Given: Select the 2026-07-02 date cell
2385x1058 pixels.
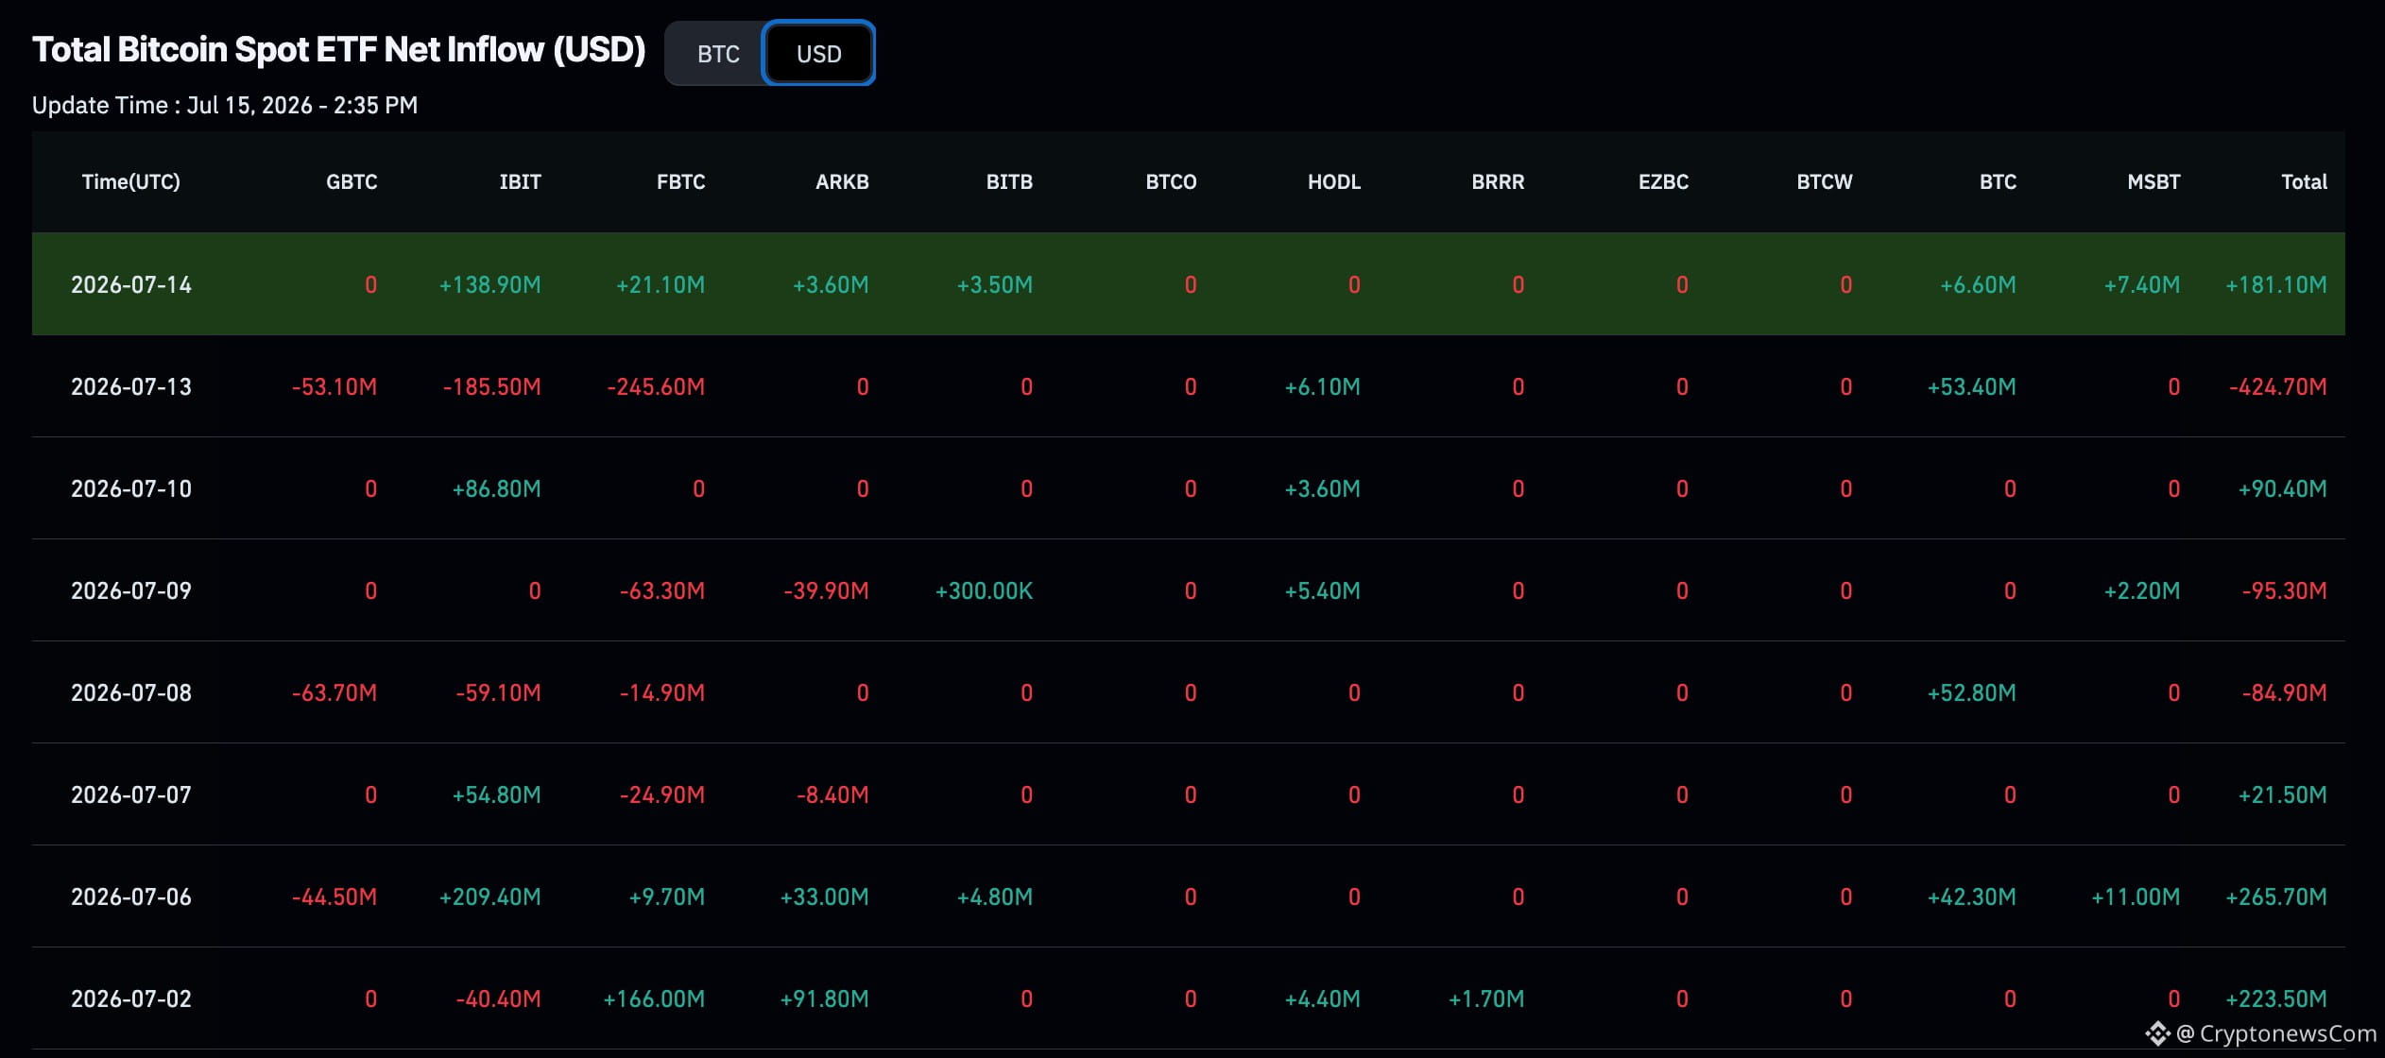Looking at the screenshot, I should 131,998.
